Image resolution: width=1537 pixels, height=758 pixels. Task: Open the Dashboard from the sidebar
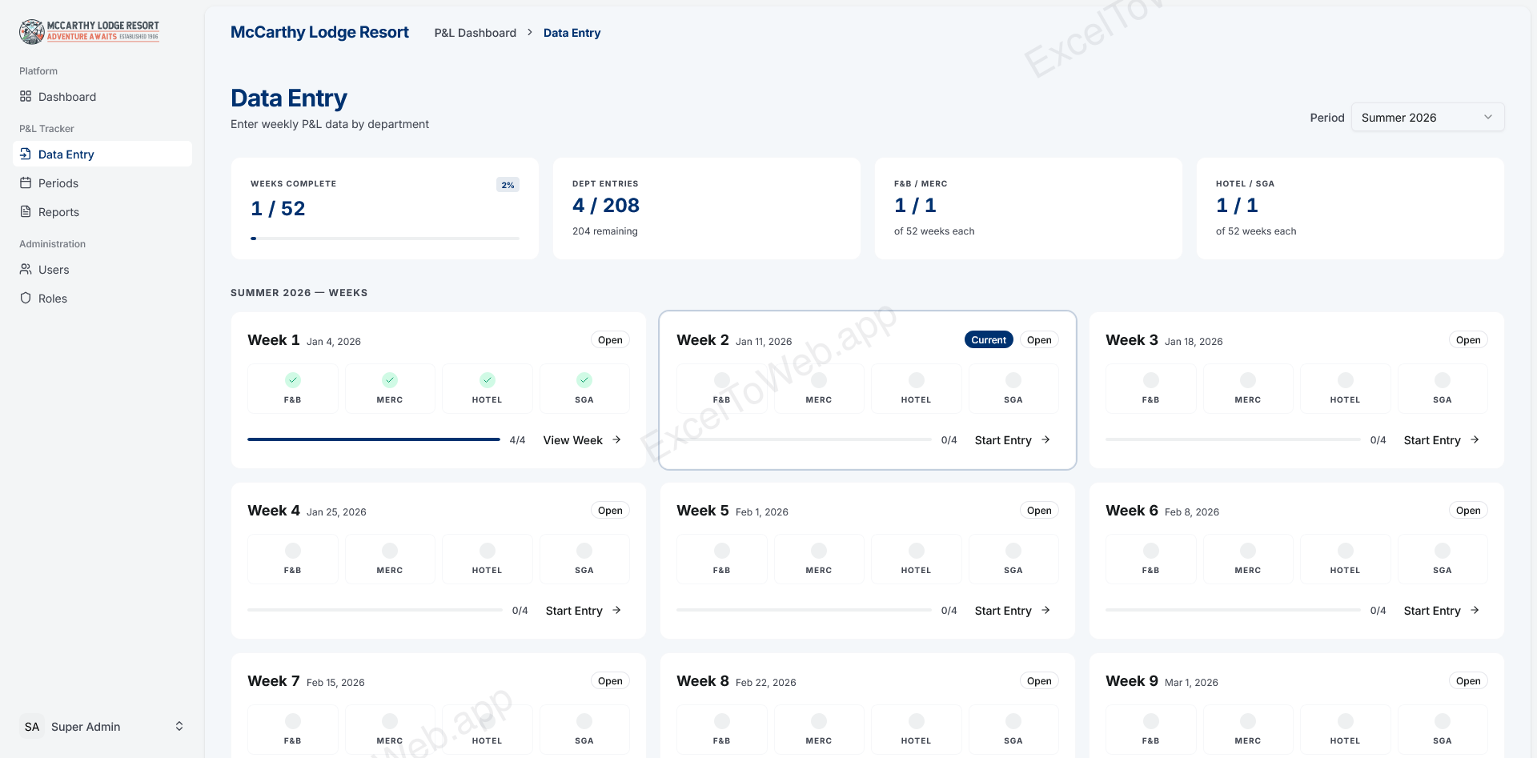[66, 96]
